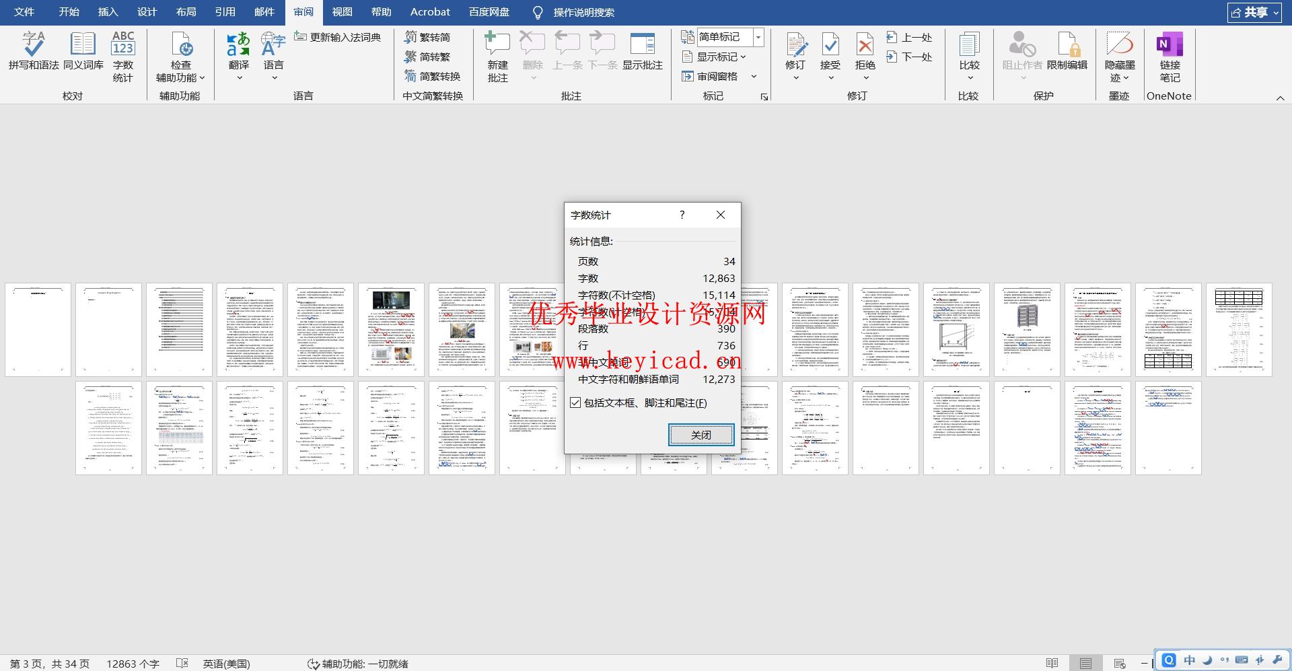Switch to the Mailings (邮件) tab
Image resolution: width=1292 pixels, height=671 pixels.
(x=264, y=12)
